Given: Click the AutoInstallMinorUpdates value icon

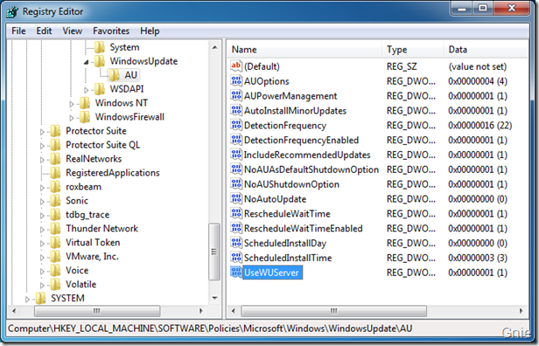Looking at the screenshot, I should coord(236,110).
